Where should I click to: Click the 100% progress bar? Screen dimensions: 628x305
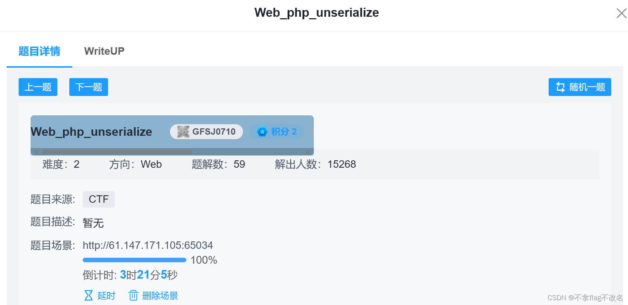134,260
